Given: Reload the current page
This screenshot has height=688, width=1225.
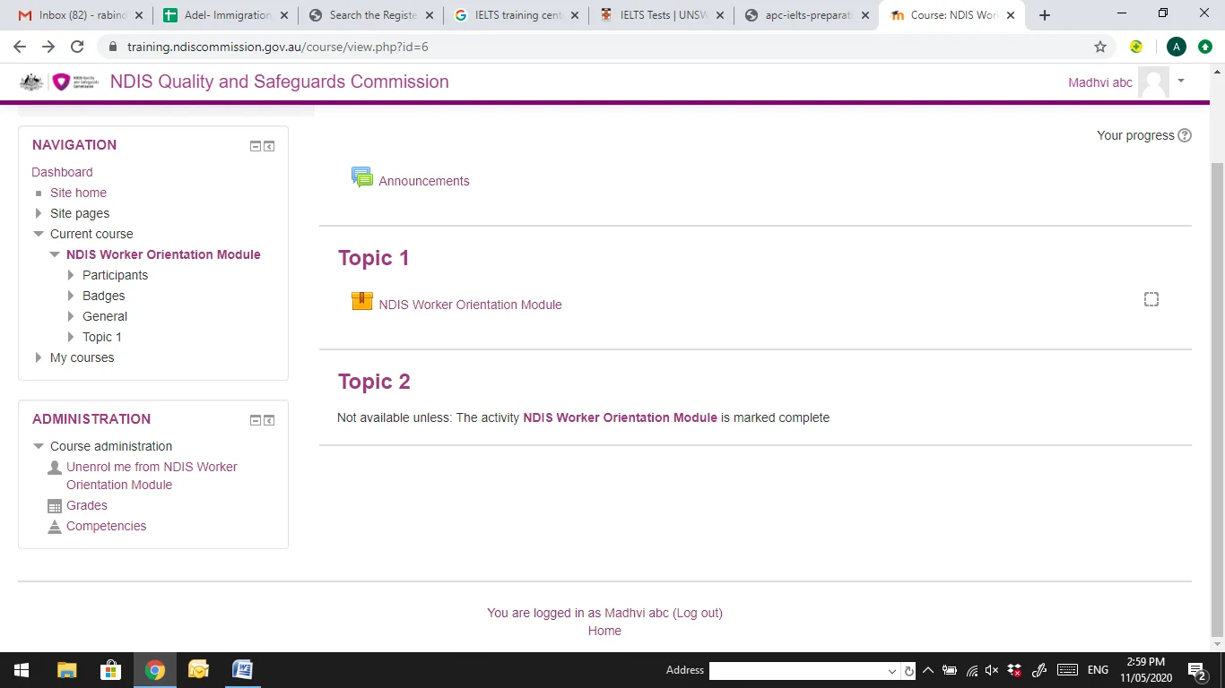Looking at the screenshot, I should click(x=77, y=47).
